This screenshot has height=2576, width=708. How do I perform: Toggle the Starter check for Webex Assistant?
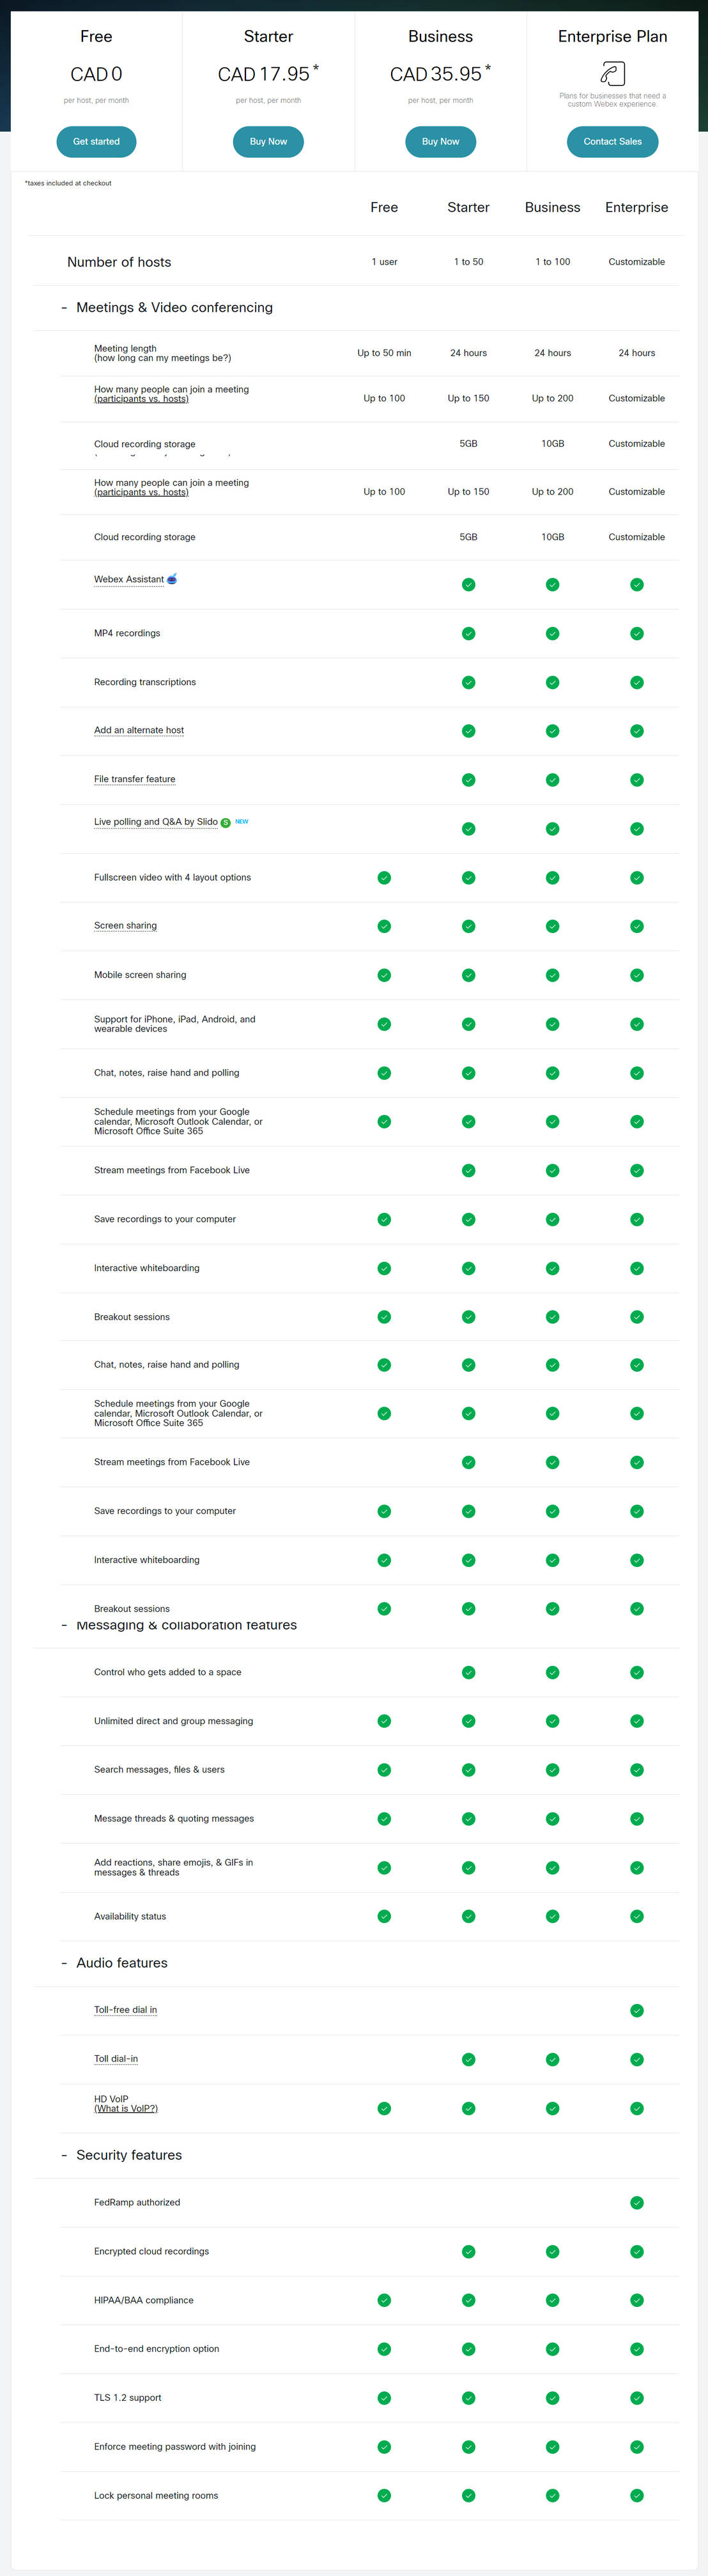(467, 584)
